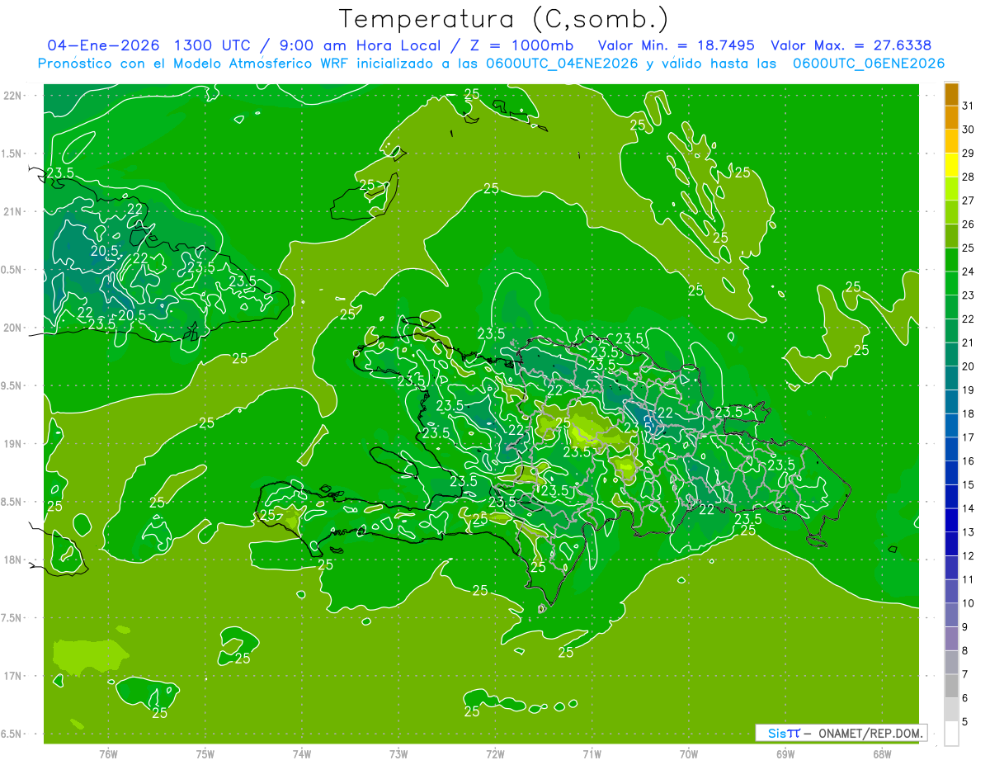
Task: Click the '10' colorbar value
Action: coord(969,603)
